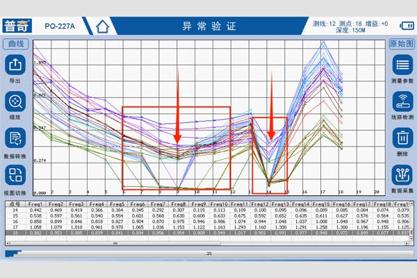
Task: Click the 异常验证 title banner
Action: [209, 26]
